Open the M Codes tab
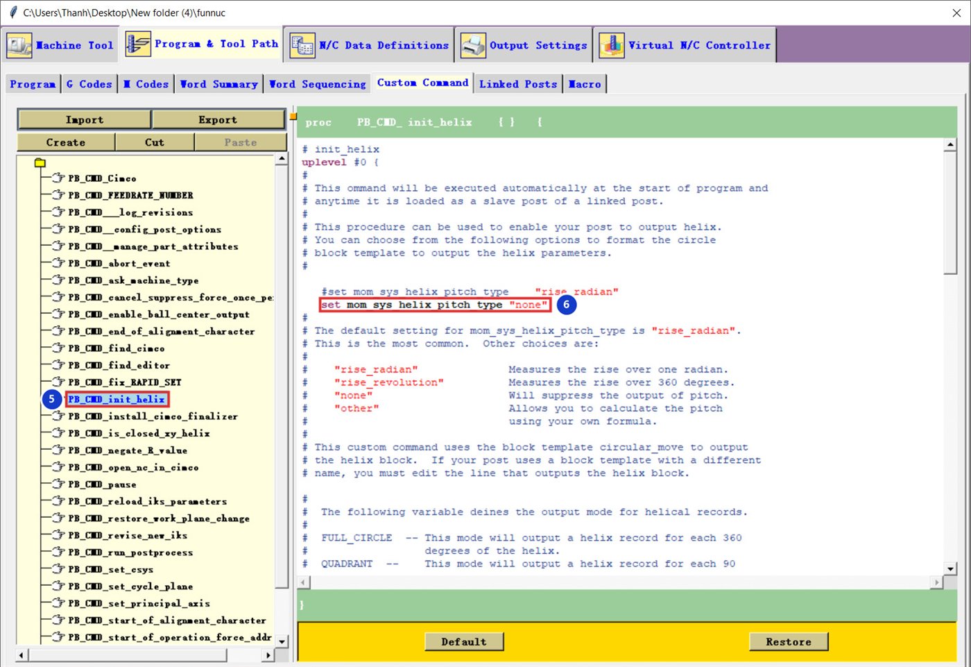The image size is (971, 667). coord(146,84)
